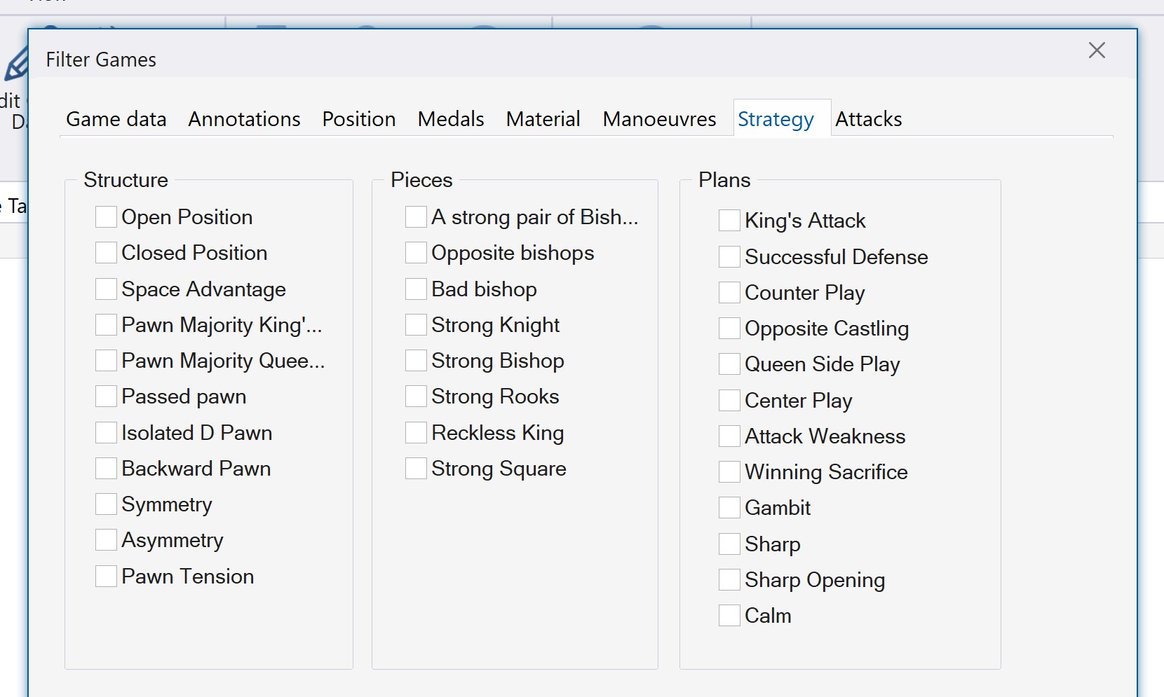This screenshot has width=1164, height=697.
Task: Check the Opposite Castling option
Action: point(729,328)
